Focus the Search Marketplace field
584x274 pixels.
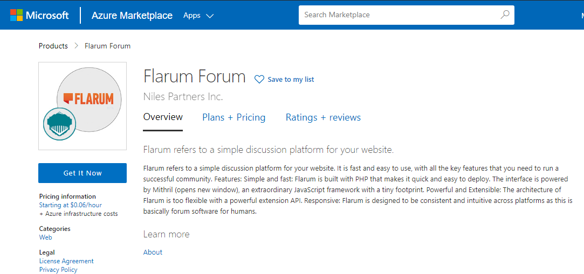click(x=399, y=15)
